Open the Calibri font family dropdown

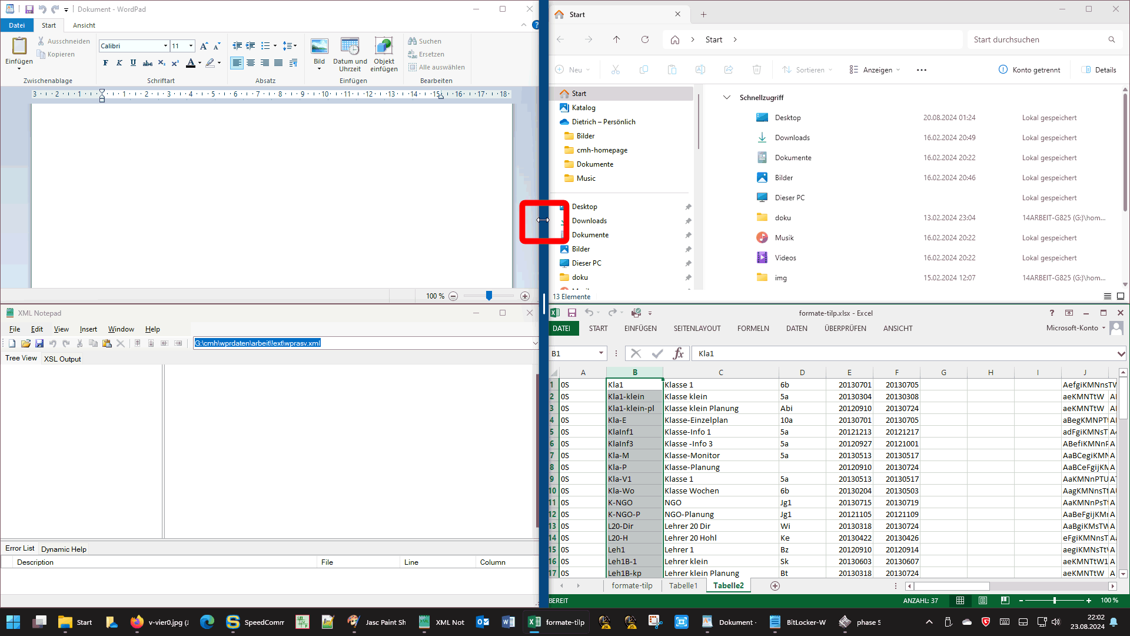pos(165,46)
